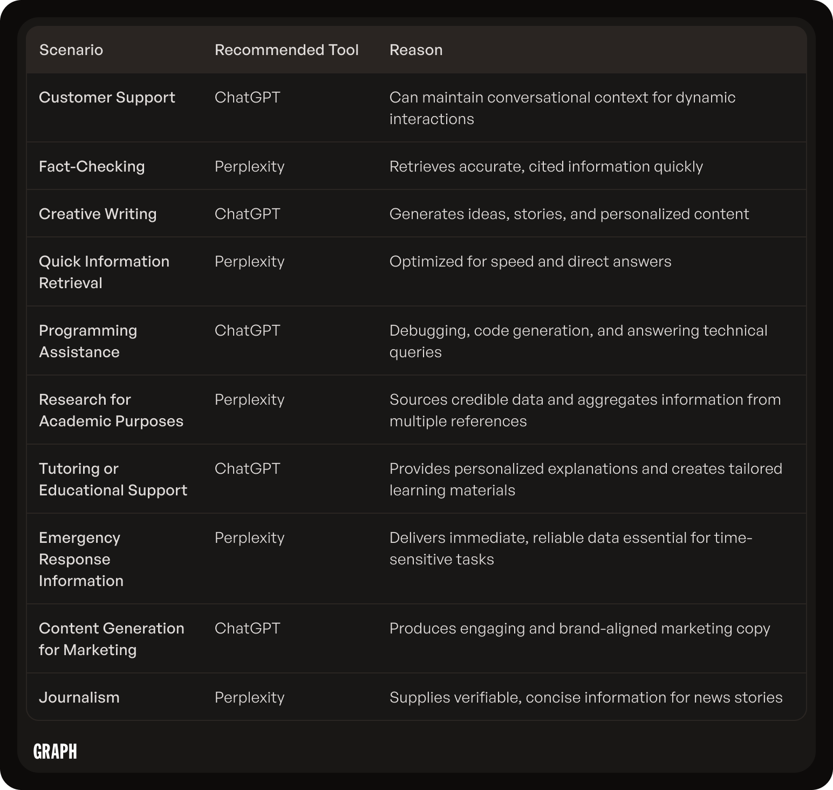Click the reason about cited information
The image size is (833, 790).
pyautogui.click(x=546, y=166)
